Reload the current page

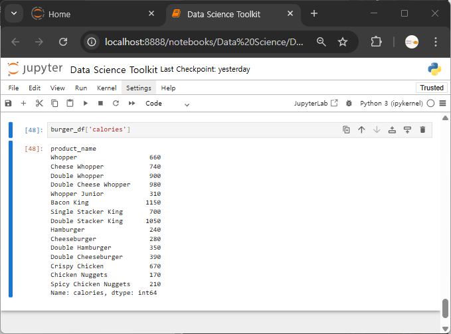(63, 42)
